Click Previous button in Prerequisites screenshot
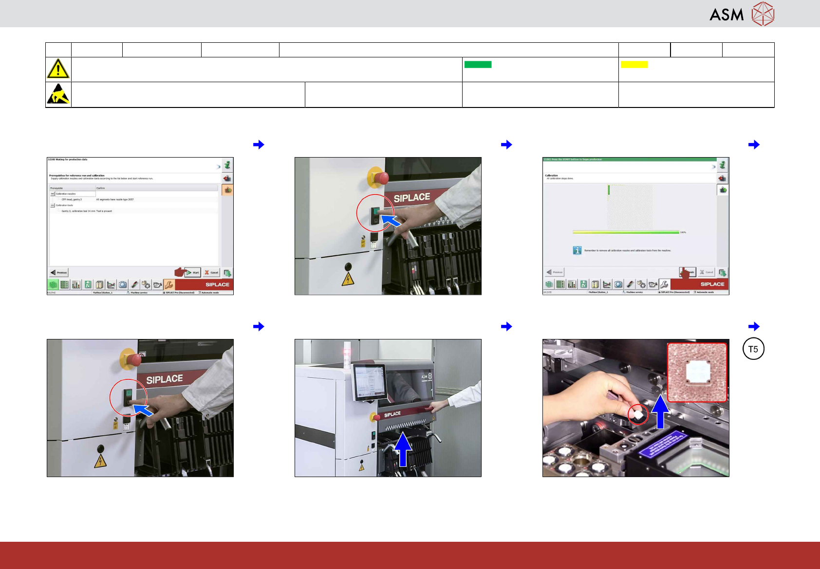This screenshot has height=569, width=820. [59, 272]
